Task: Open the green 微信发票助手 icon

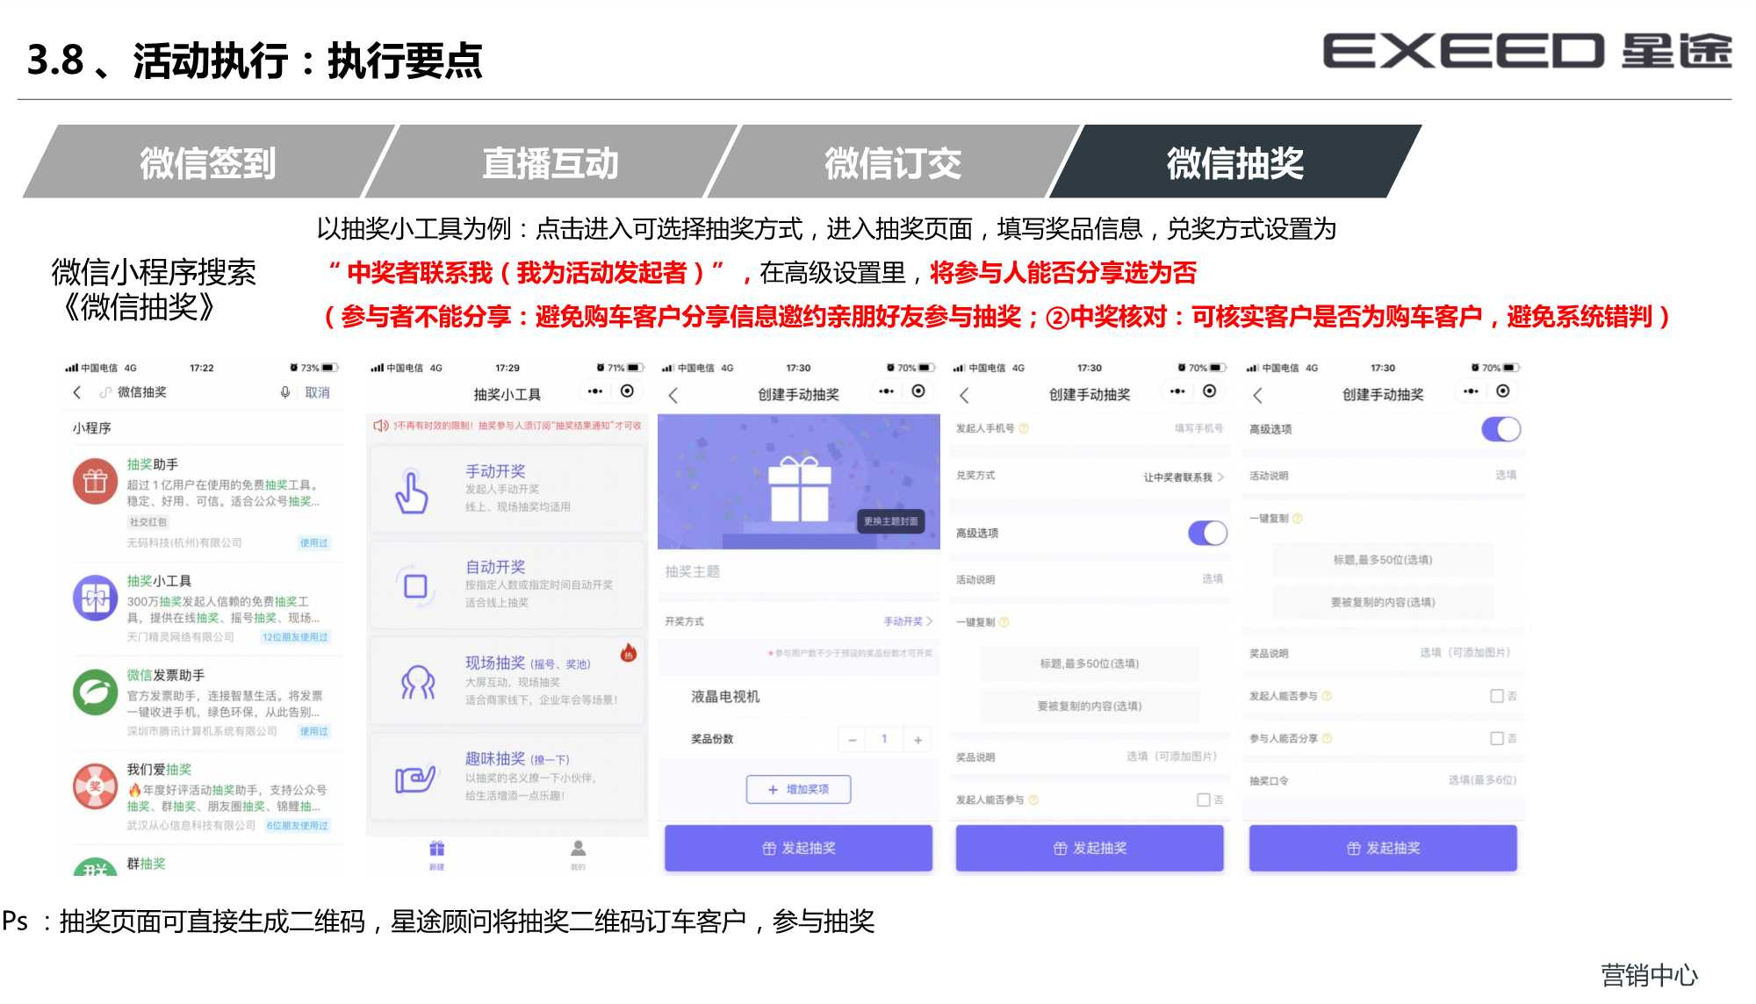Action: [95, 692]
